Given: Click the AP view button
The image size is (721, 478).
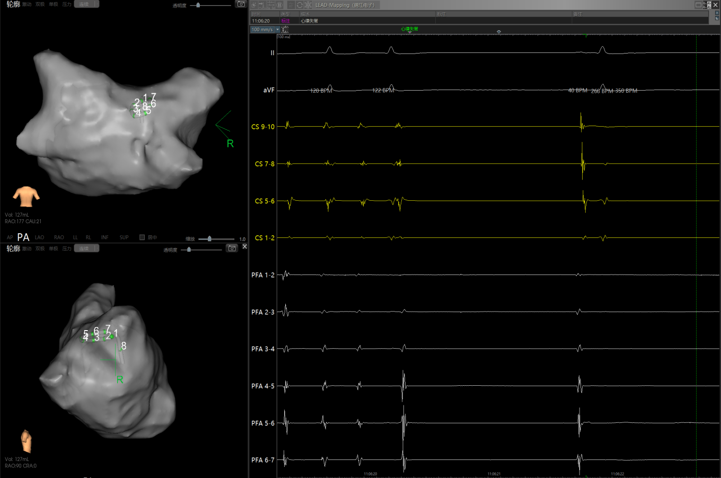Looking at the screenshot, I should 10,237.
